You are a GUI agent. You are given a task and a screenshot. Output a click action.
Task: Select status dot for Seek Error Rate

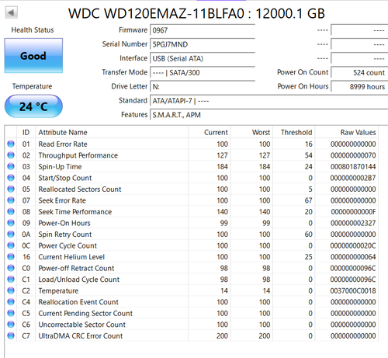point(11,200)
